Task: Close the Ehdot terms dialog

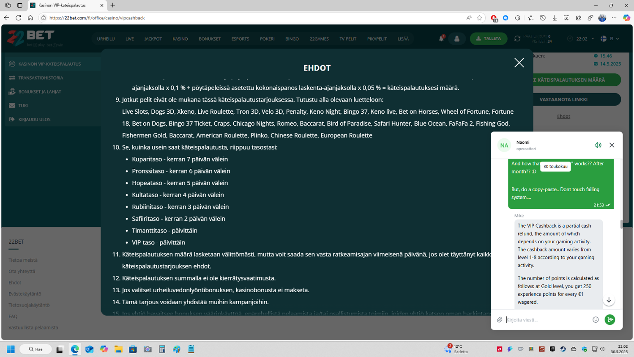Action: coord(519,63)
